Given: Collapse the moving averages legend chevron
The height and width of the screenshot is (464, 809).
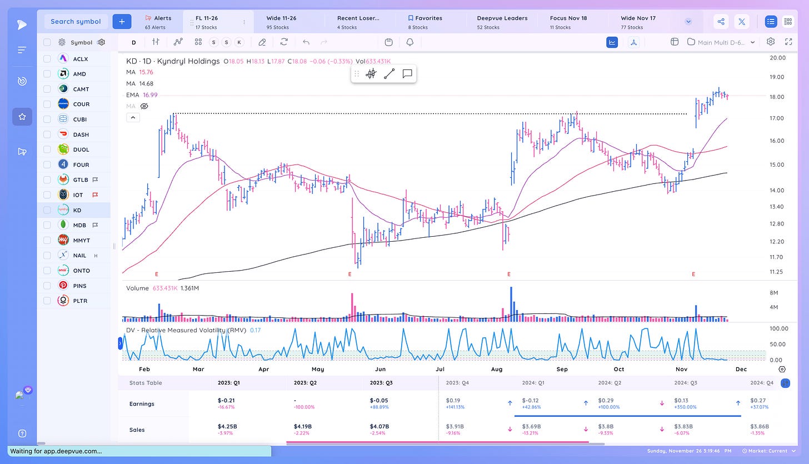Looking at the screenshot, I should tap(133, 117).
